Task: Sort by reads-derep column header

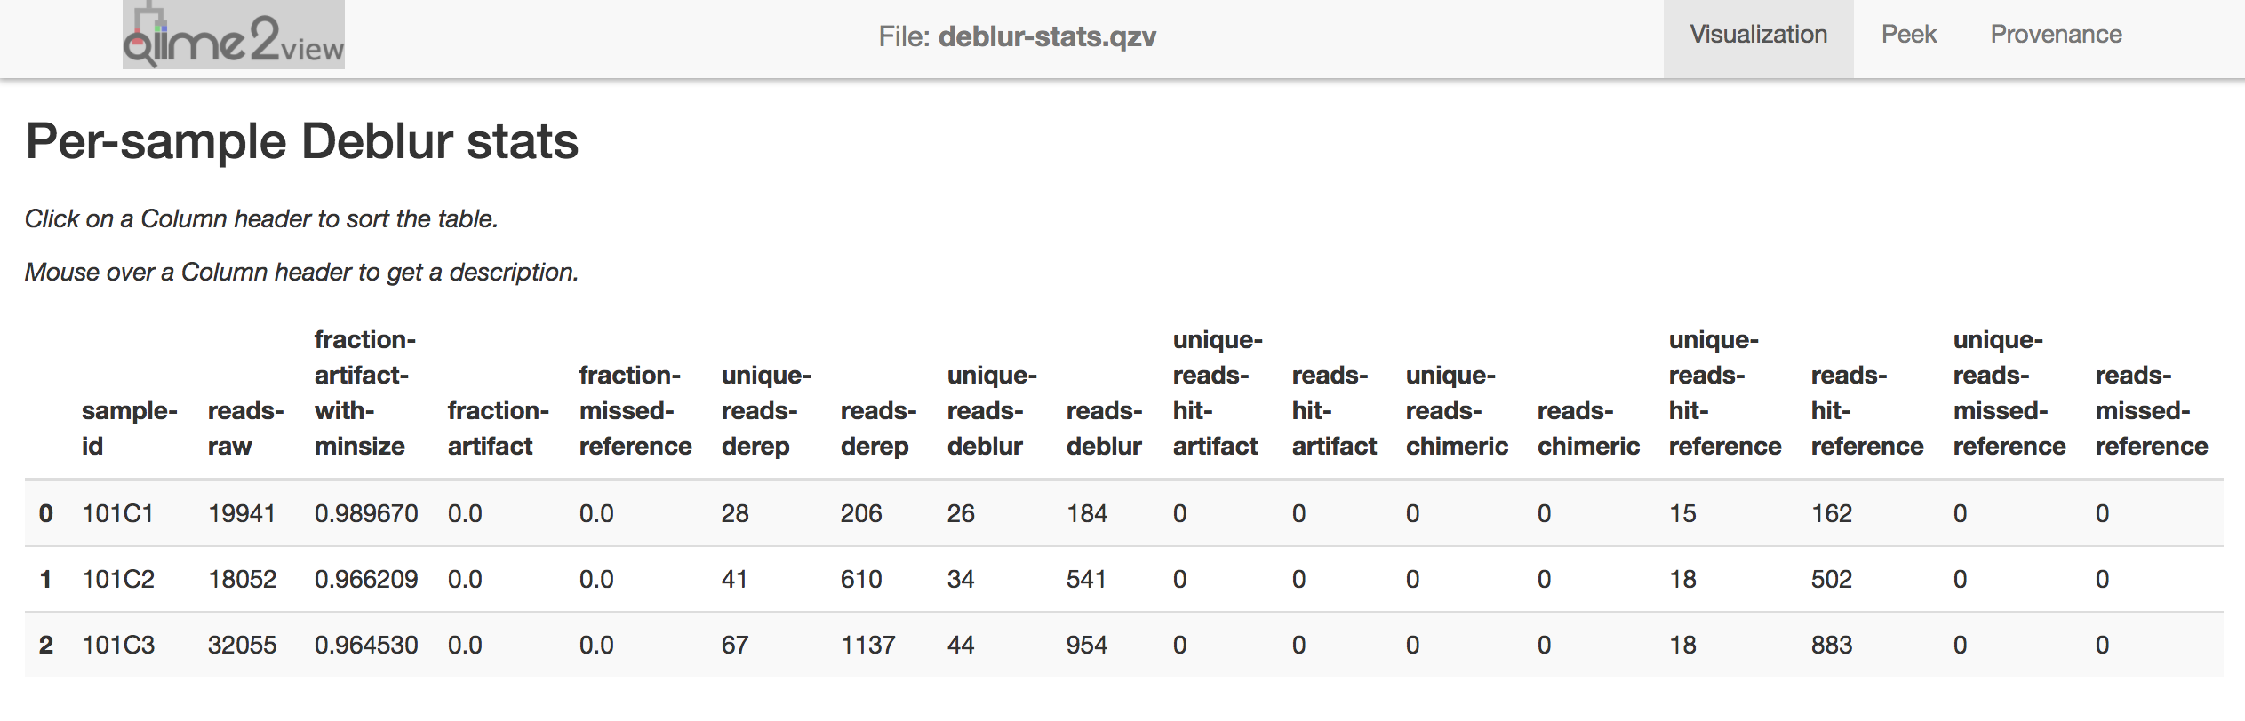Action: click(x=877, y=428)
